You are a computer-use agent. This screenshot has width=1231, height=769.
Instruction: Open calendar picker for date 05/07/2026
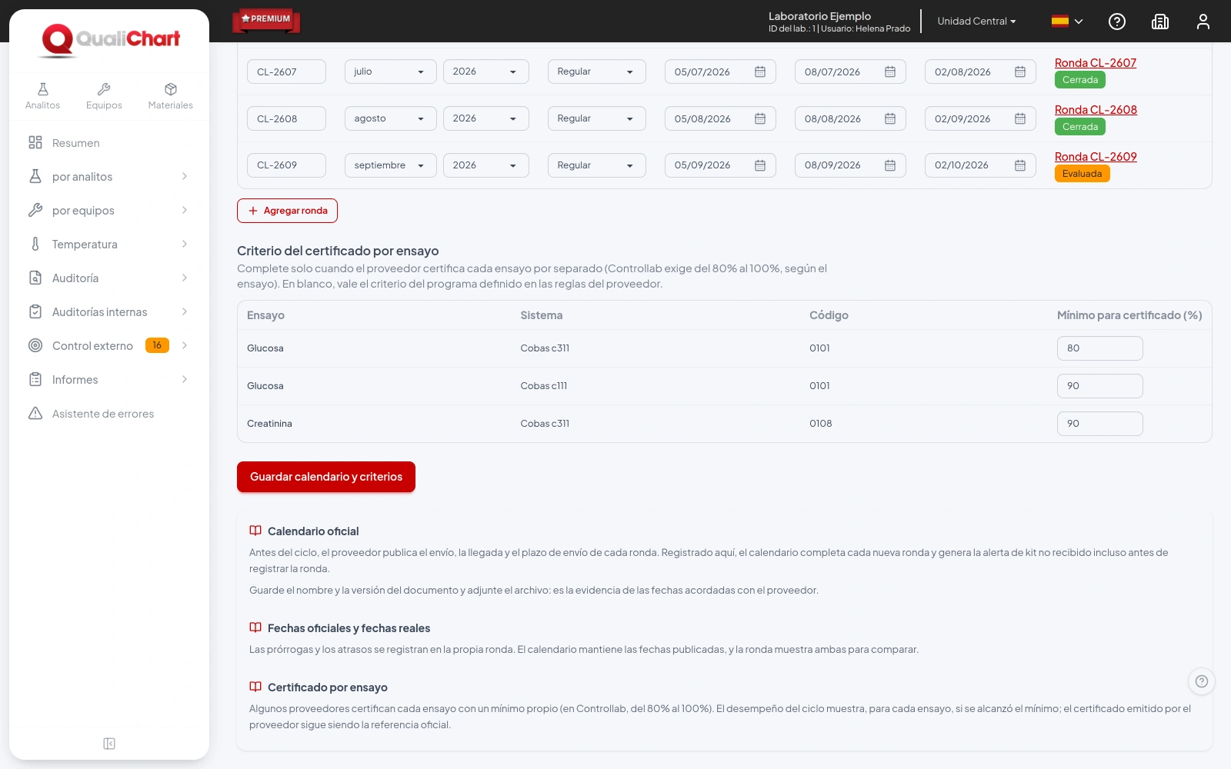(x=760, y=72)
